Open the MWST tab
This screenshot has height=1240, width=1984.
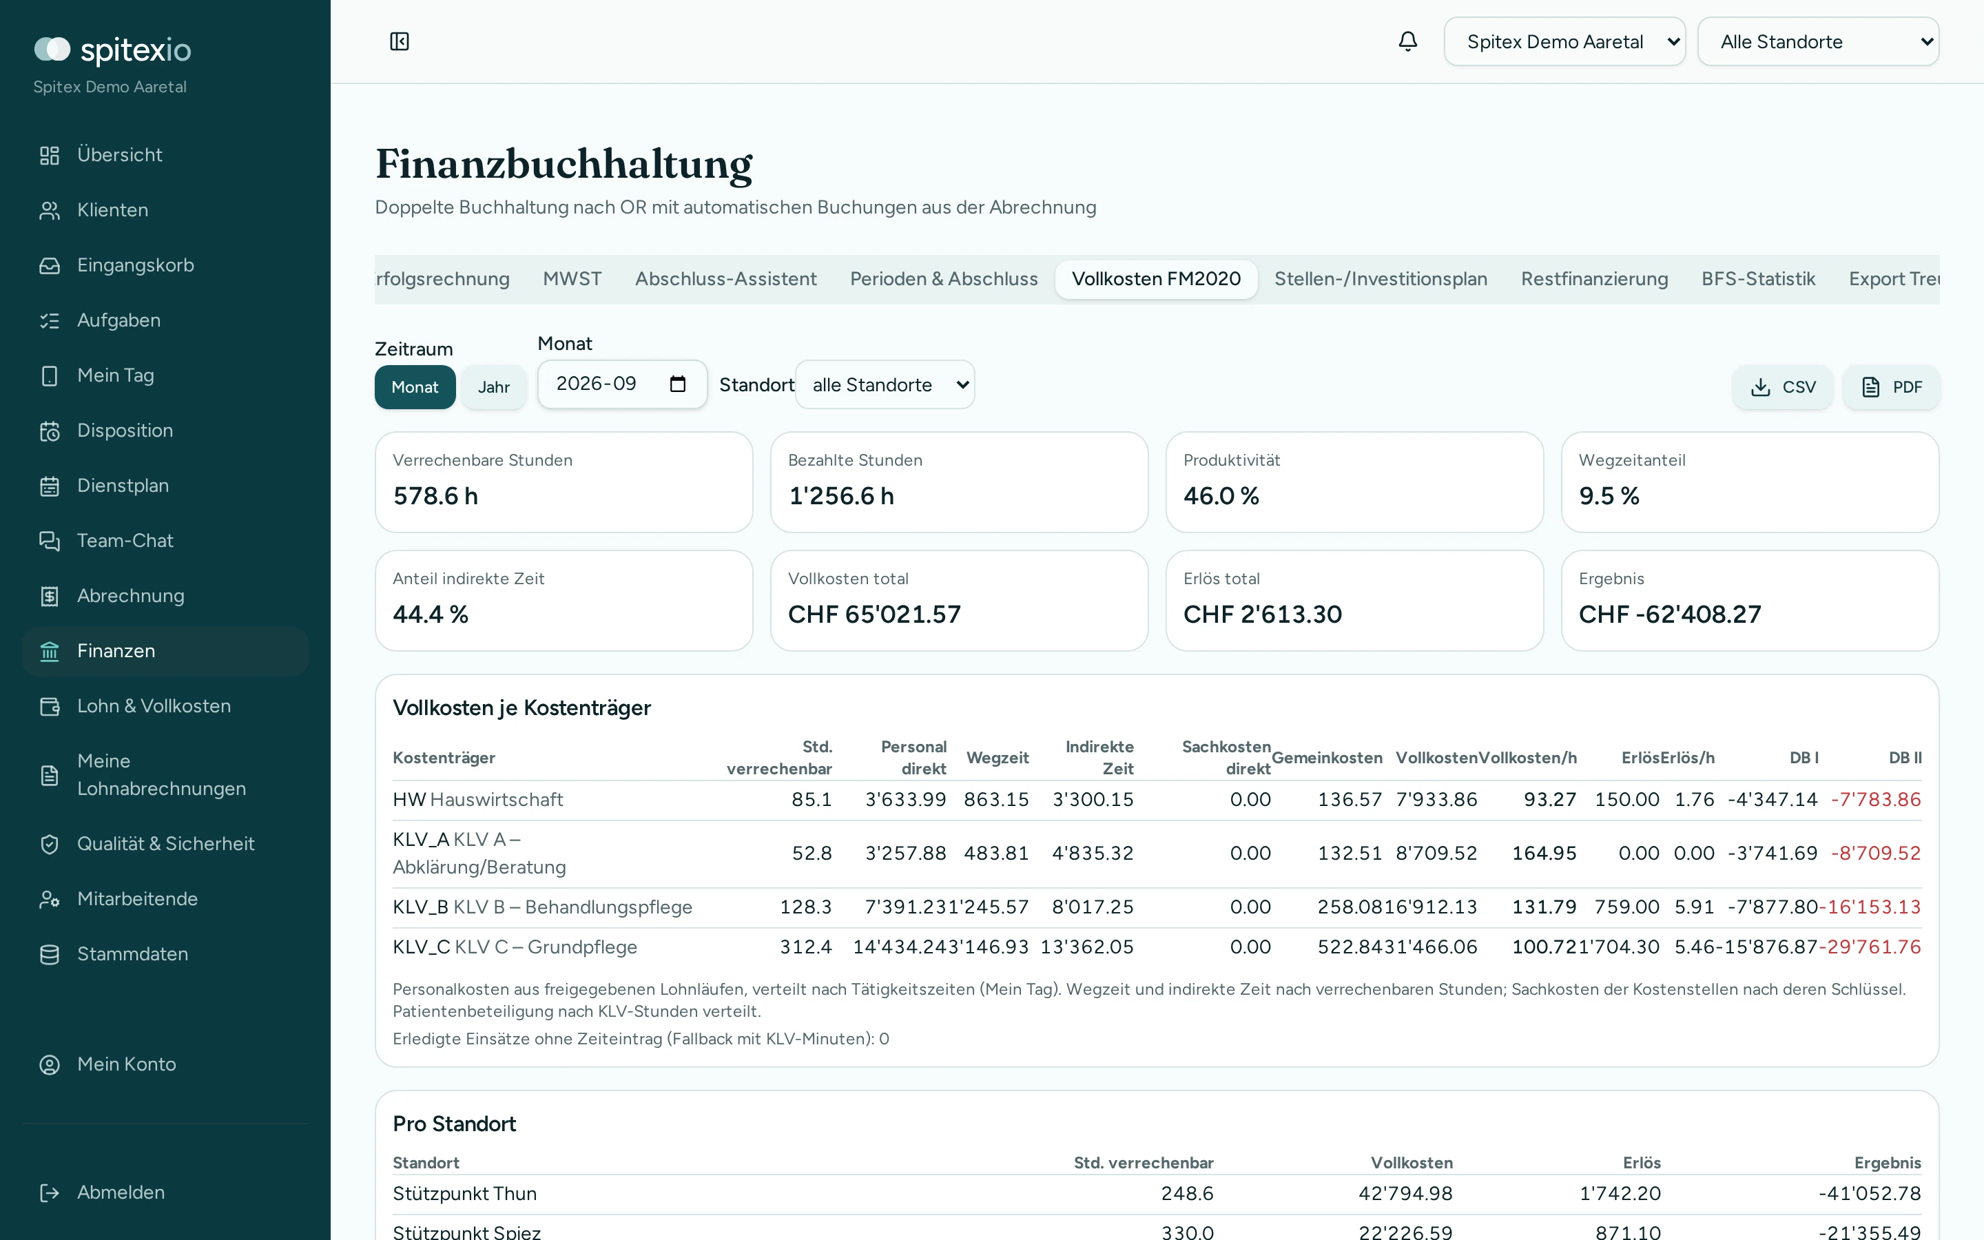(x=572, y=279)
